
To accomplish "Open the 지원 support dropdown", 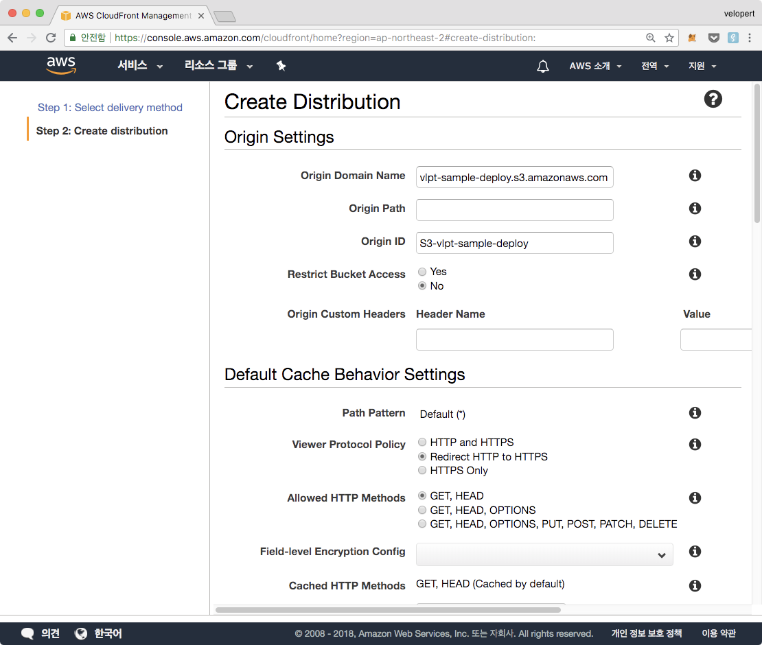I will click(702, 66).
